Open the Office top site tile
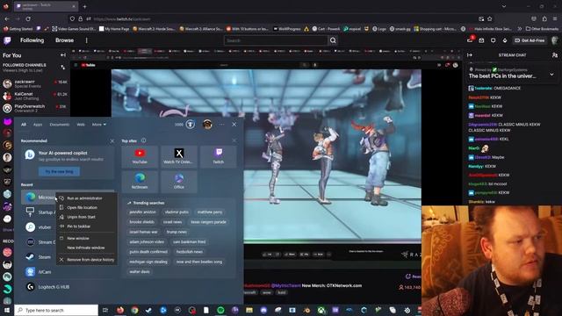 click(179, 182)
